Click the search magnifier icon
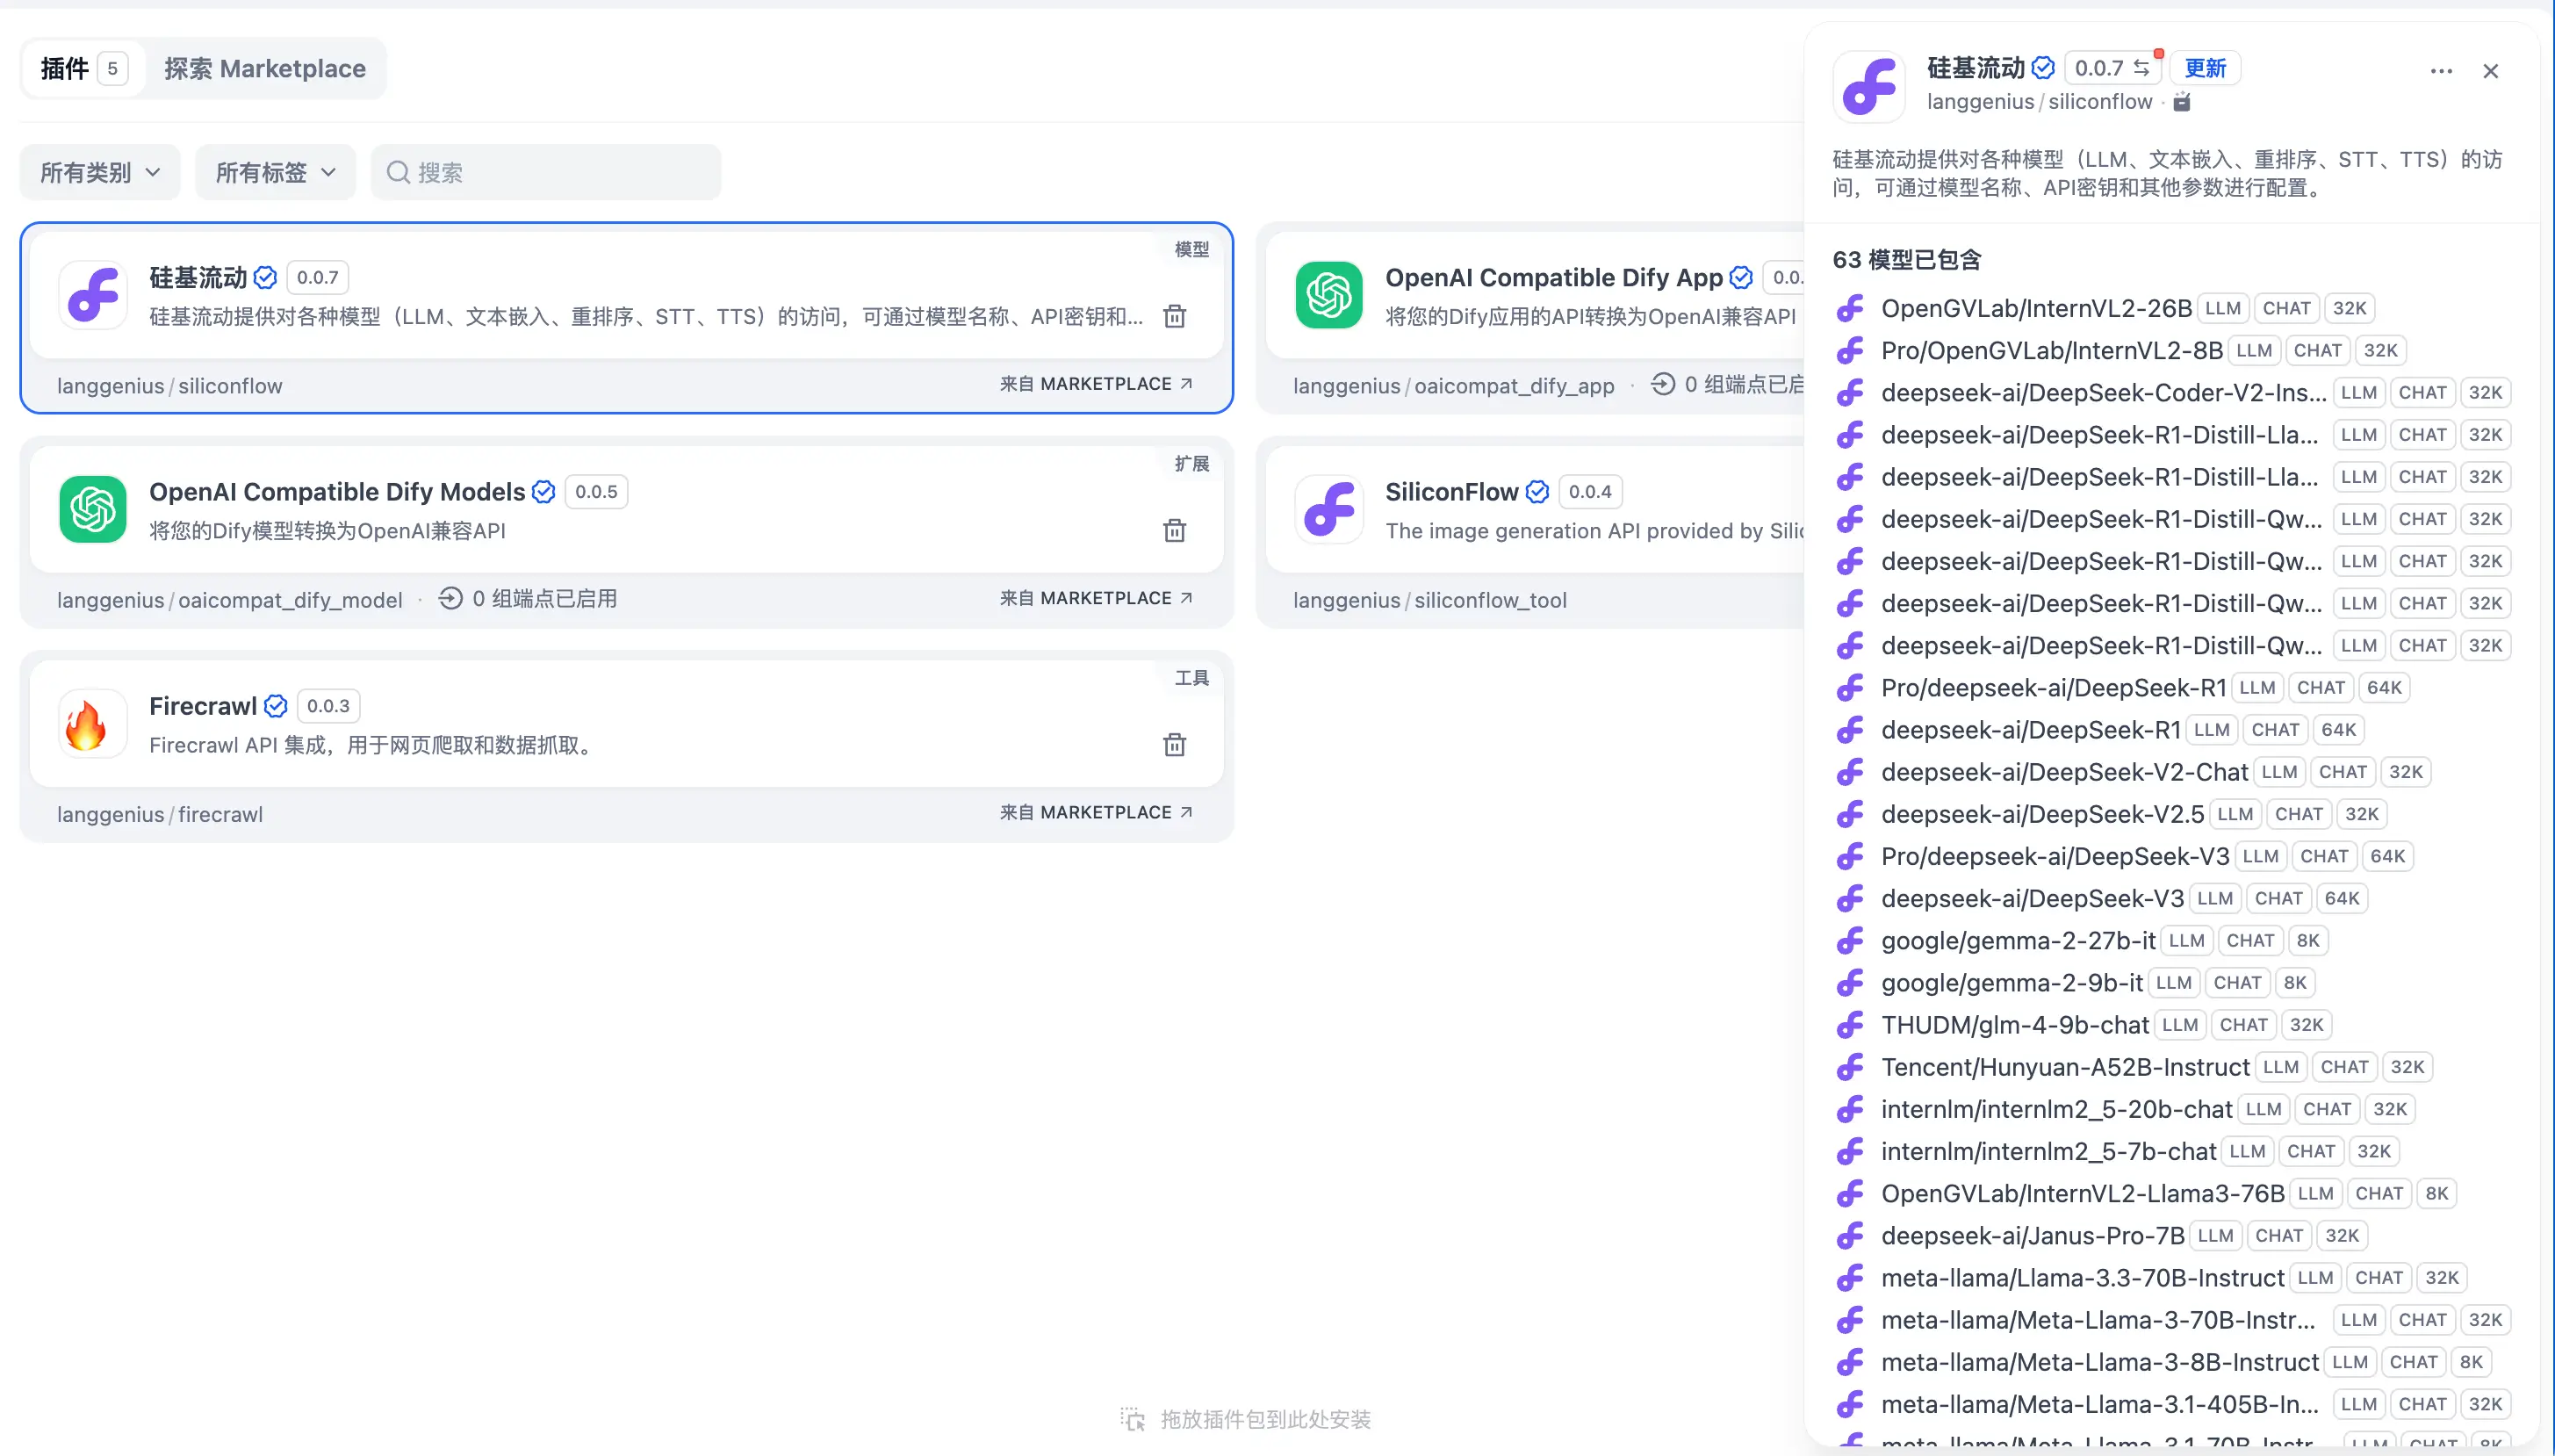The width and height of the screenshot is (2555, 1456). point(398,172)
